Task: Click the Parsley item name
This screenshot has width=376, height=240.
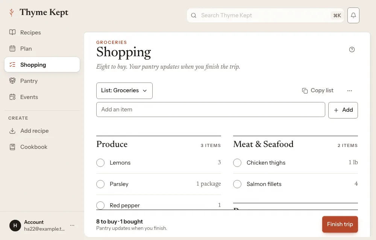Action: tap(119, 184)
